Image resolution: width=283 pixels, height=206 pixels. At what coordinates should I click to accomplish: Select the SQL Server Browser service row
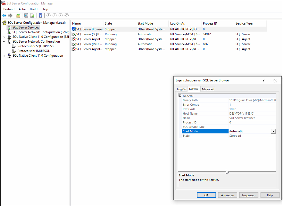tap(89, 29)
